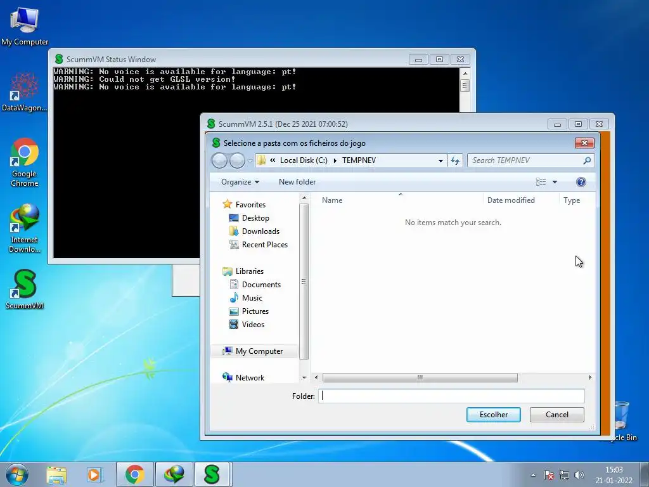Select Network in the navigation pane

[x=250, y=378]
